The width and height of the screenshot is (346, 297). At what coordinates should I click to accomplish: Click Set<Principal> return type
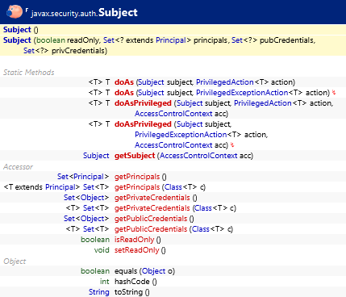83,177
